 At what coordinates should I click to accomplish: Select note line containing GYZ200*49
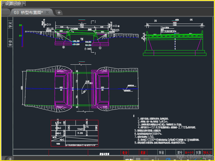pyautogui.click(x=169, y=140)
